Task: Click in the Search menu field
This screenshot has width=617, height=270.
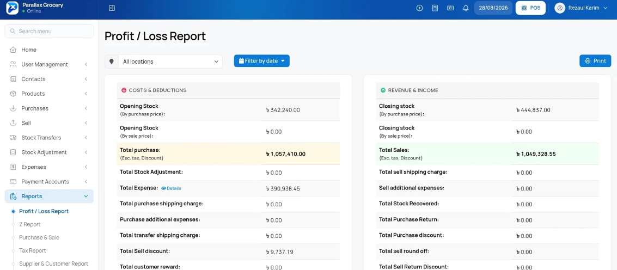Action: (49, 31)
